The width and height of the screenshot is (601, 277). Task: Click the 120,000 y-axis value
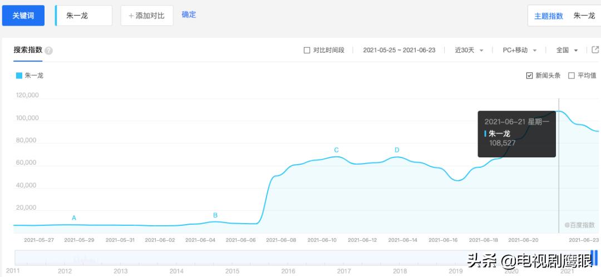[x=27, y=96]
